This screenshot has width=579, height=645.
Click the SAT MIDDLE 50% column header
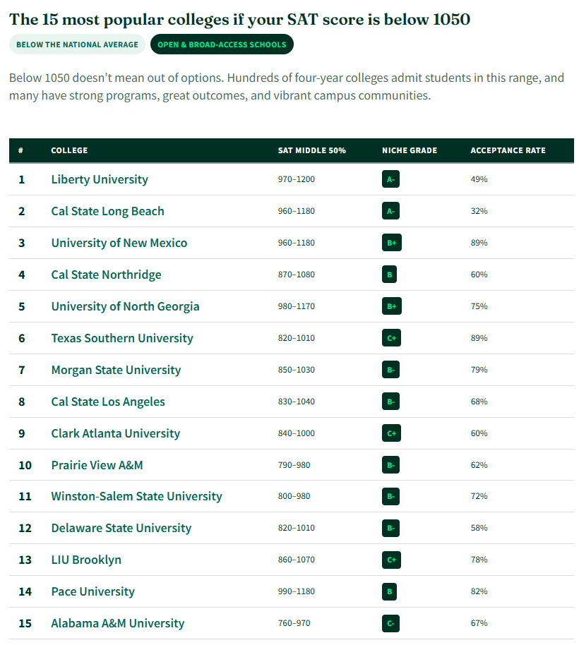tap(311, 150)
